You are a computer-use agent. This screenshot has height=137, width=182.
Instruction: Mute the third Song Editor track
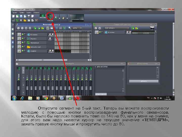coord(23,42)
